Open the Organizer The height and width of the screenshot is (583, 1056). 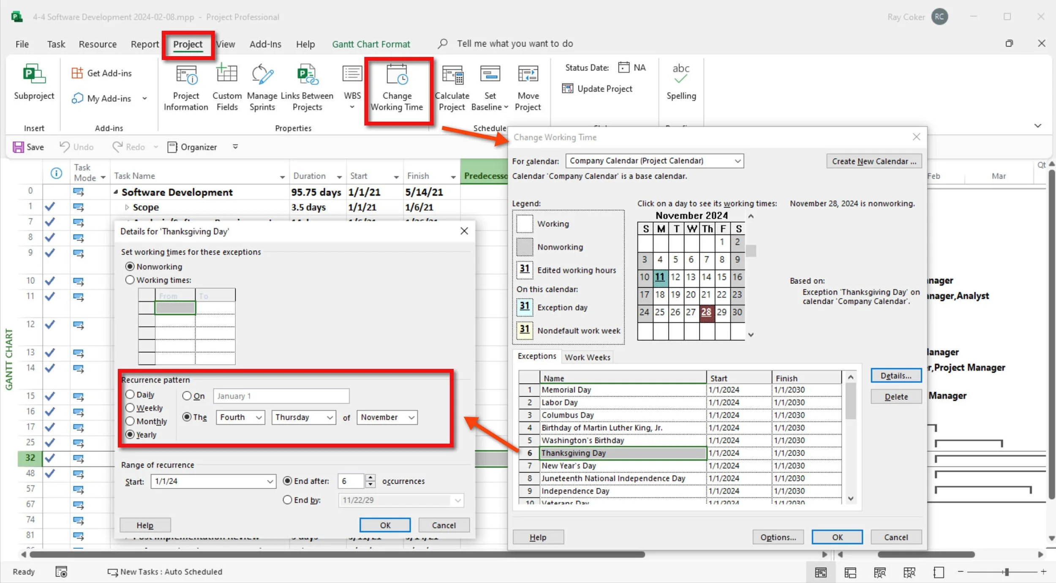coord(192,147)
